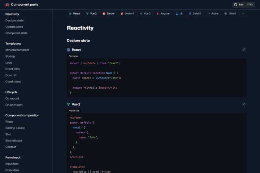260x173 pixels.
Task: Go to Computed state section
Action: pyautogui.click(x=16, y=33)
